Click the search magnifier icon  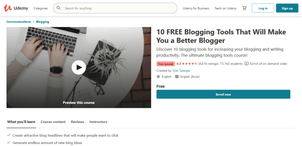(x=59, y=8)
